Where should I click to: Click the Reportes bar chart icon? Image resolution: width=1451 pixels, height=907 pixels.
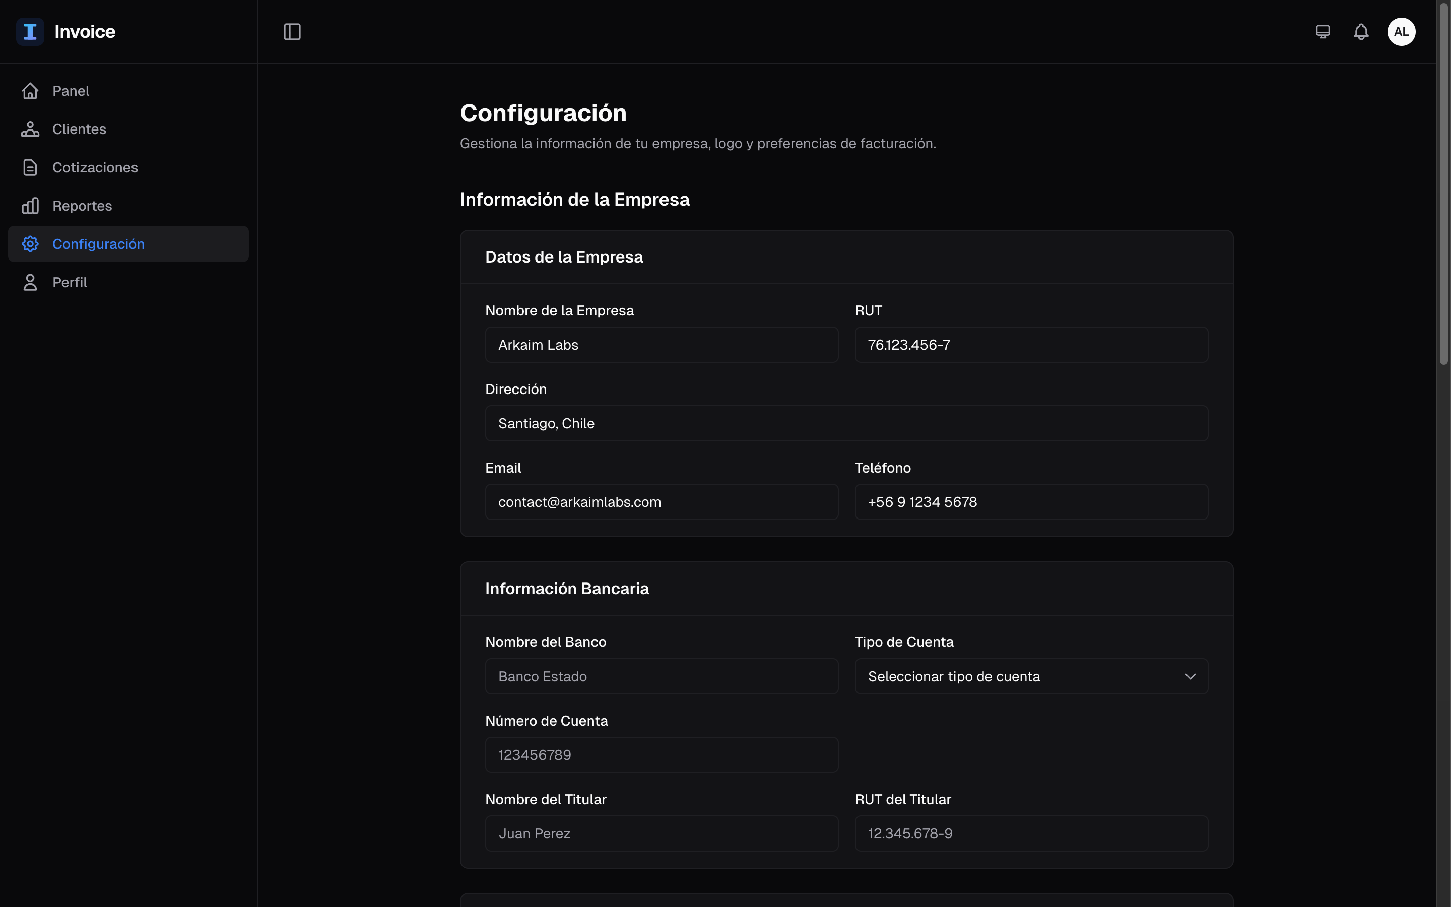coord(31,205)
